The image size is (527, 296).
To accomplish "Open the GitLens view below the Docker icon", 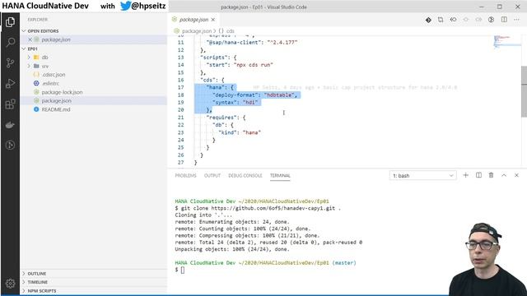I will pos(10,145).
